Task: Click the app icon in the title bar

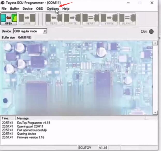Action: 3,3
